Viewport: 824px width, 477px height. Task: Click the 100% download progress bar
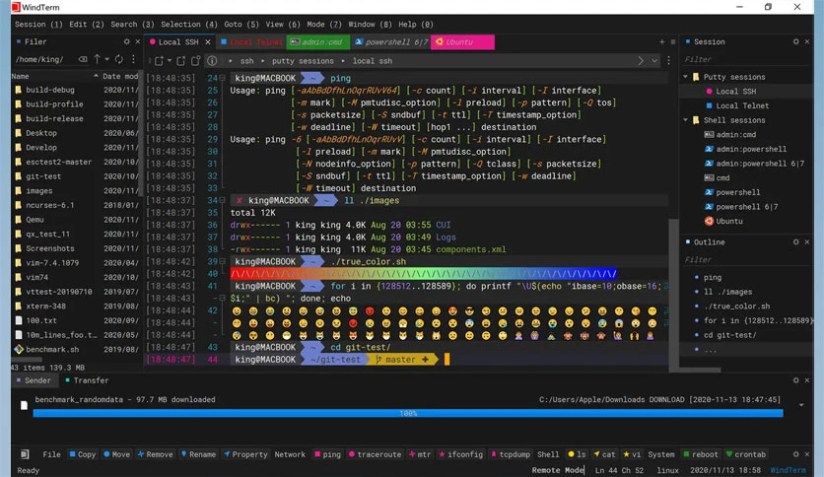[408, 414]
